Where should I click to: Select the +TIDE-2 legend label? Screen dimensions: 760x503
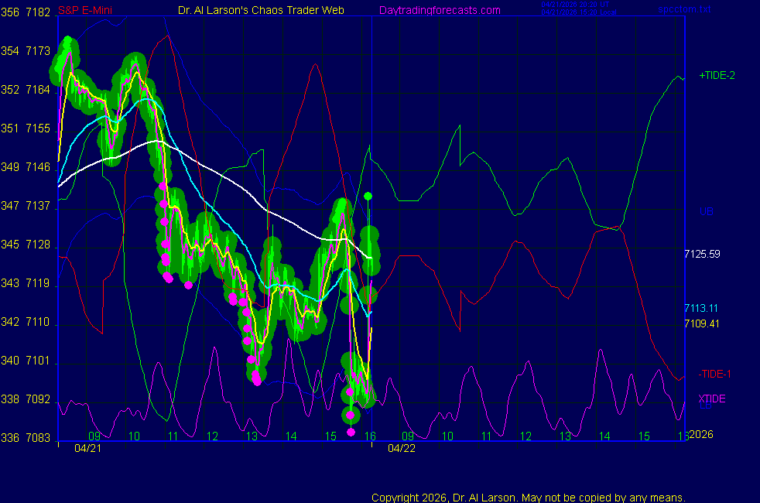coord(717,76)
